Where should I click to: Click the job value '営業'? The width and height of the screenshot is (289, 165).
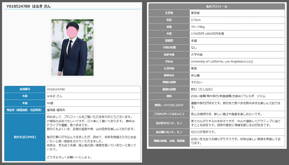pyautogui.click(x=194, y=68)
